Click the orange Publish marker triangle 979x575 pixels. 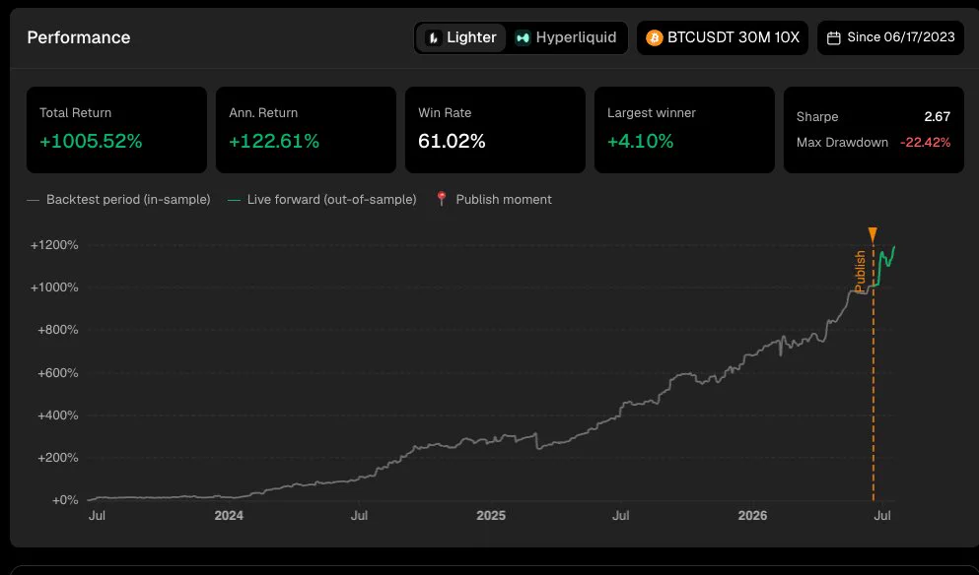(873, 234)
